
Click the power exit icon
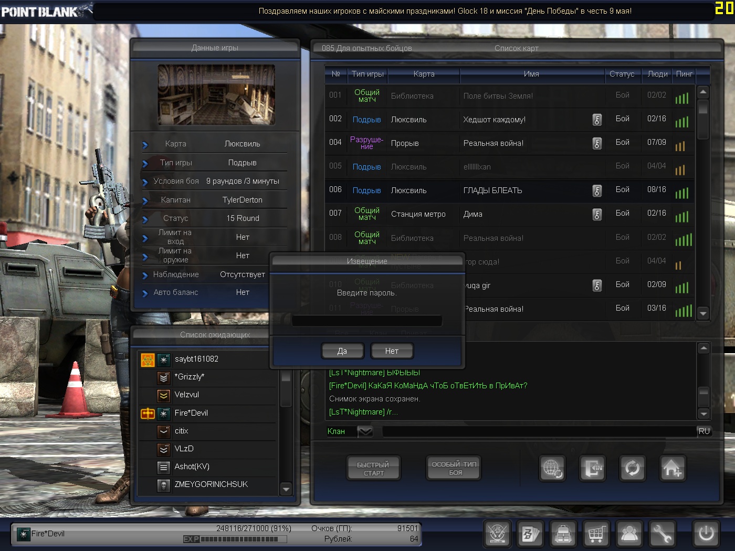(706, 534)
